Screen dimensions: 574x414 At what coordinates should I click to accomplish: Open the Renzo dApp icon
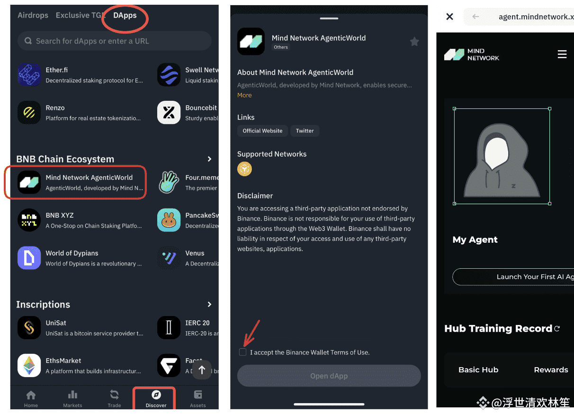coord(29,113)
